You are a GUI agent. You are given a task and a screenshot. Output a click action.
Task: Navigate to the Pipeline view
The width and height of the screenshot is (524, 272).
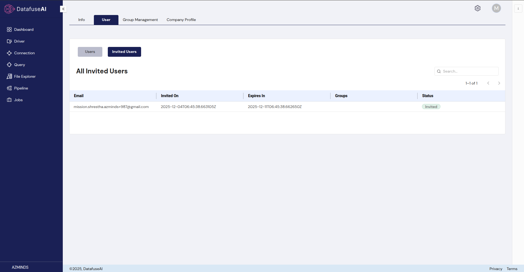coord(21,88)
